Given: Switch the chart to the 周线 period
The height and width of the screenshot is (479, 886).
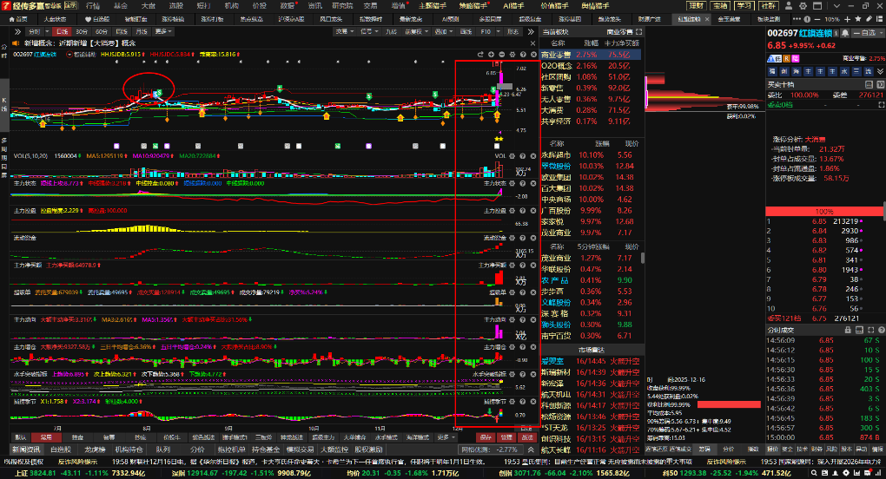Looking at the screenshot, I should [122, 31].
